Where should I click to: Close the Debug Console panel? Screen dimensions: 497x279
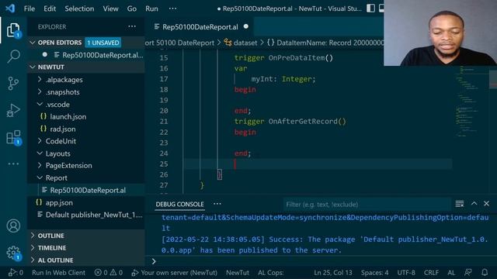[487, 204]
